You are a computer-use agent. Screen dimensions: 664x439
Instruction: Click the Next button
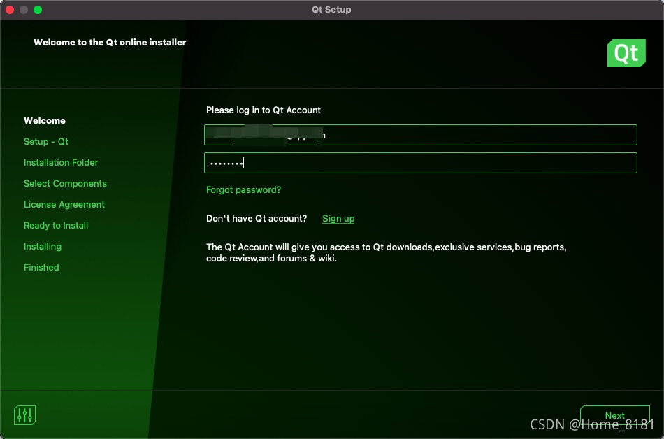[x=615, y=416]
